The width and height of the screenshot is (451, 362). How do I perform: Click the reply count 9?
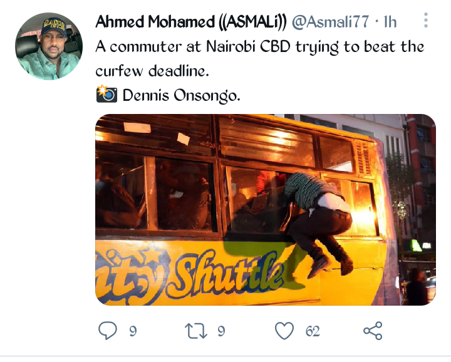133,331
